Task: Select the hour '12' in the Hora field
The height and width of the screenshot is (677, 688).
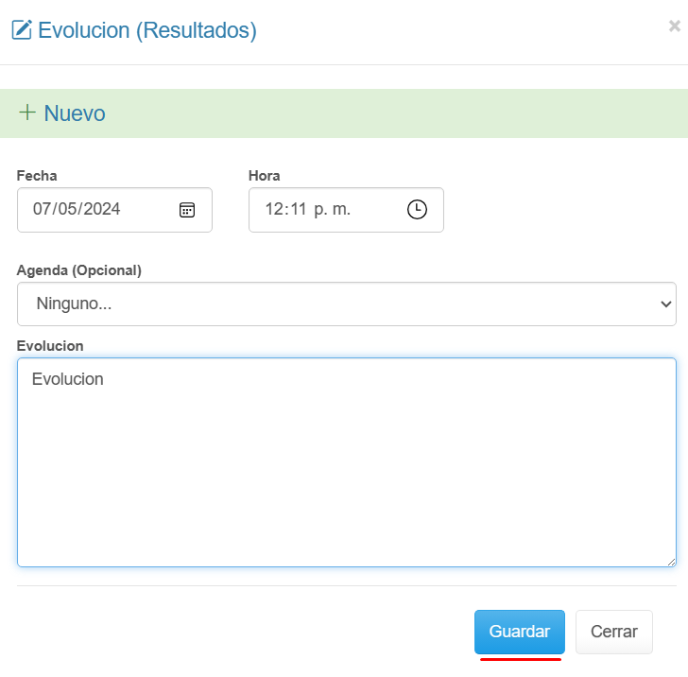Action: [x=274, y=210]
